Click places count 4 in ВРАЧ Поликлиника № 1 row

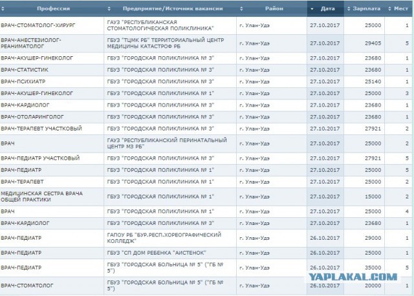(407, 211)
